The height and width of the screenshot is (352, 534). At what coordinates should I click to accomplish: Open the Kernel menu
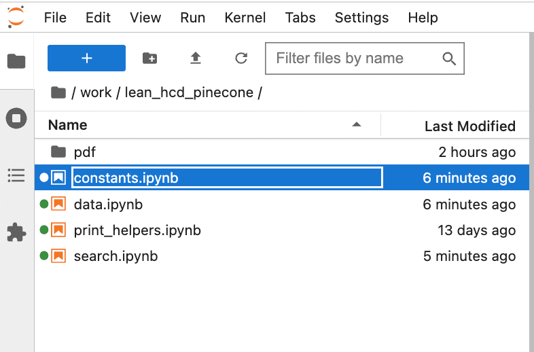point(245,18)
